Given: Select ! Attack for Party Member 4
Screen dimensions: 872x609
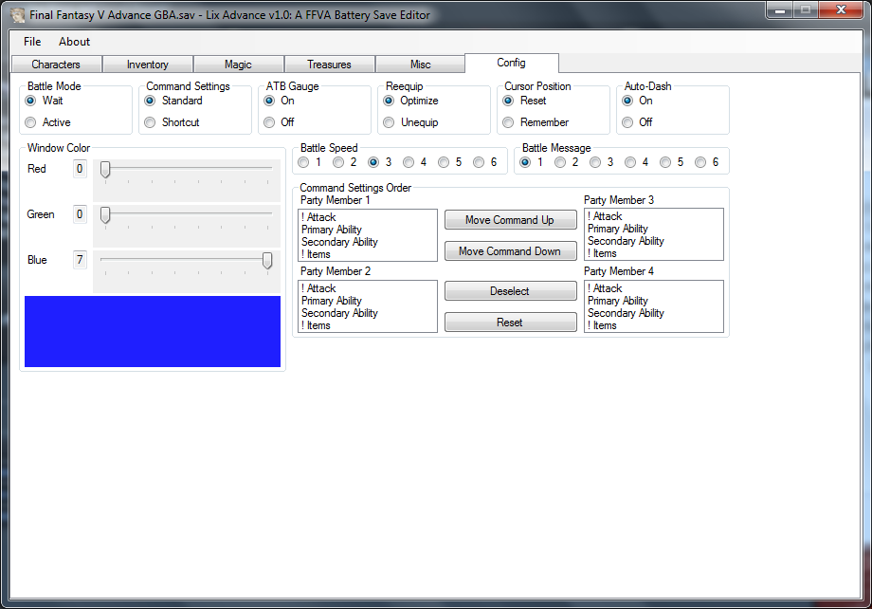Looking at the screenshot, I should tap(654, 289).
